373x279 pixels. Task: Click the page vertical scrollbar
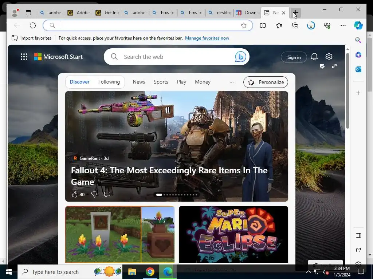tap(348, 90)
